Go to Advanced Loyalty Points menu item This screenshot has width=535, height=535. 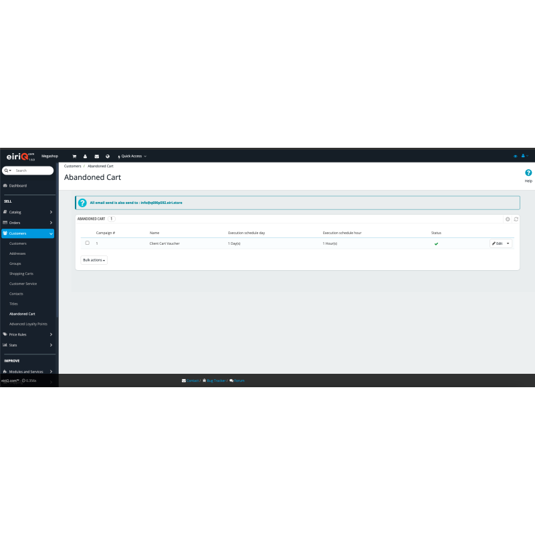point(28,324)
